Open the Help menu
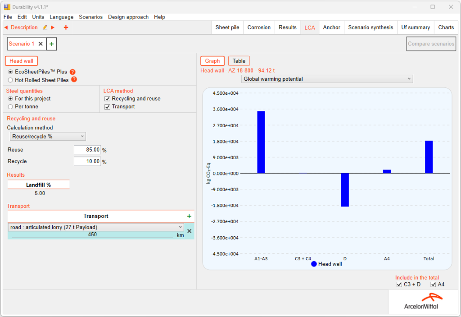 159,17
